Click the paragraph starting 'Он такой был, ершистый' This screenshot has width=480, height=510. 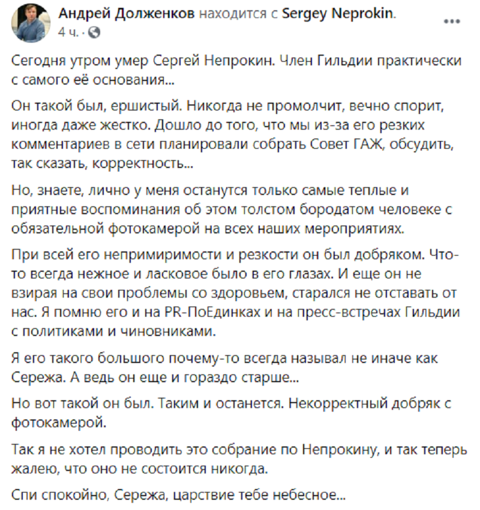[x=233, y=134]
